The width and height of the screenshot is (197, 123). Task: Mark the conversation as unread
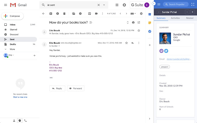(74, 14)
